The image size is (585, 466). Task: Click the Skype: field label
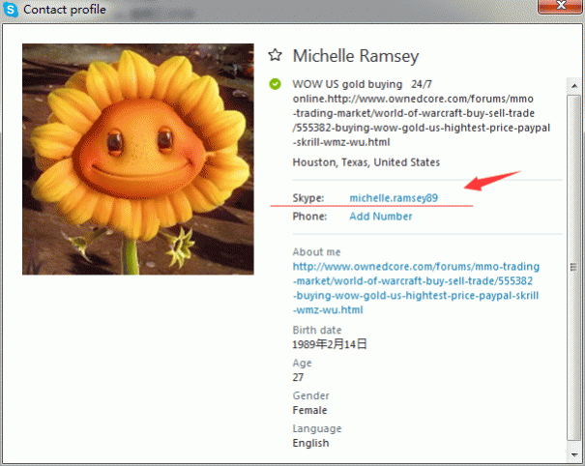(308, 198)
